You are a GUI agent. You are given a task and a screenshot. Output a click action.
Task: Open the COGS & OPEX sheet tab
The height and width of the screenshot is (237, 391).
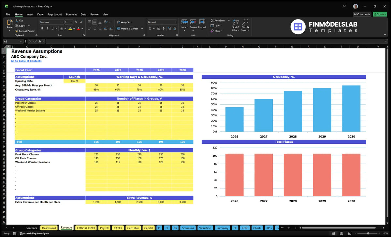point(86,228)
